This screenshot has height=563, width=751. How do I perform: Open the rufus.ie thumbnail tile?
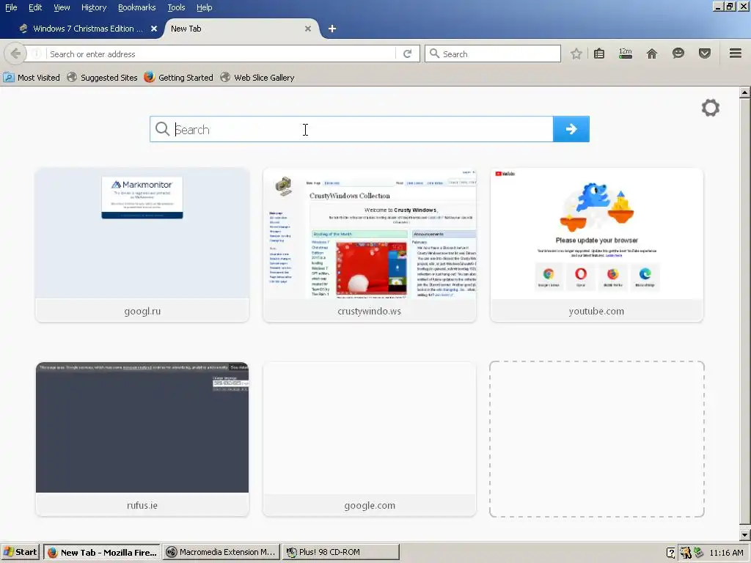tap(142, 439)
